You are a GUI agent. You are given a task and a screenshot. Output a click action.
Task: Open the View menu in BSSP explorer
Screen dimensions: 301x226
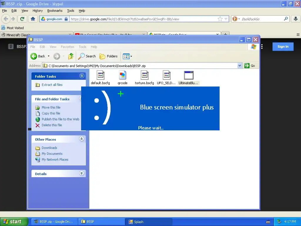[x=53, y=47]
